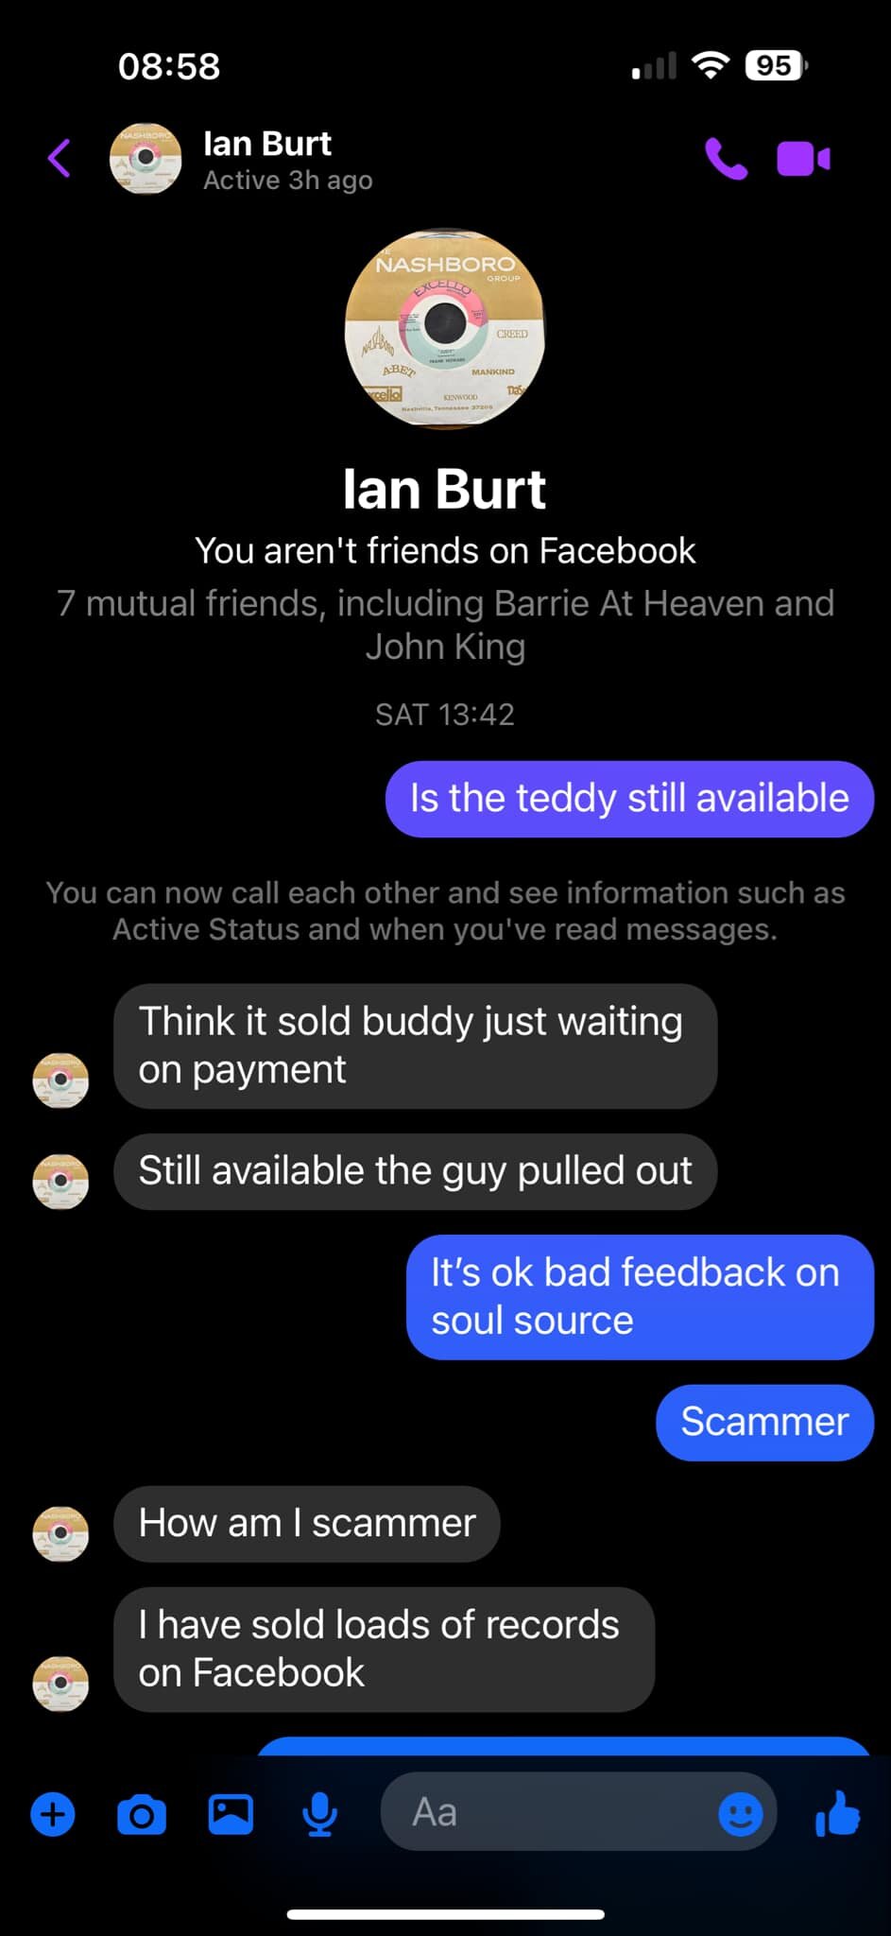Tap the microphone voice message icon

pos(320,1814)
